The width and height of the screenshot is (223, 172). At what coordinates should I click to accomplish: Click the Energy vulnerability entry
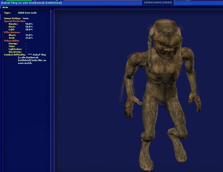point(17,43)
